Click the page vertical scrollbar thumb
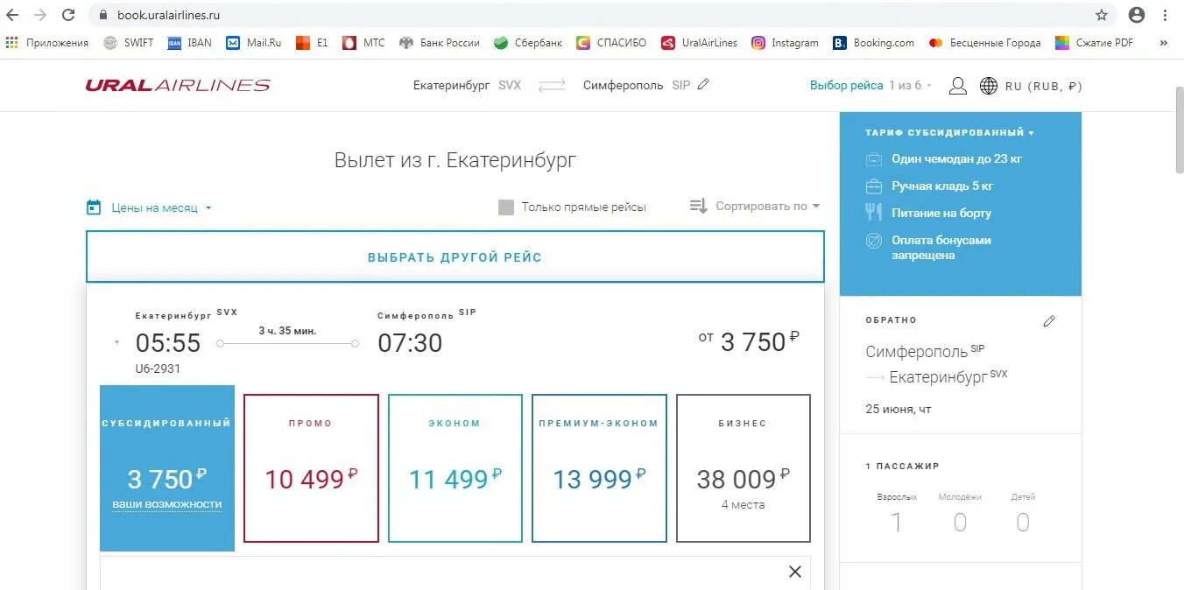This screenshot has height=590, width=1184. (1178, 128)
